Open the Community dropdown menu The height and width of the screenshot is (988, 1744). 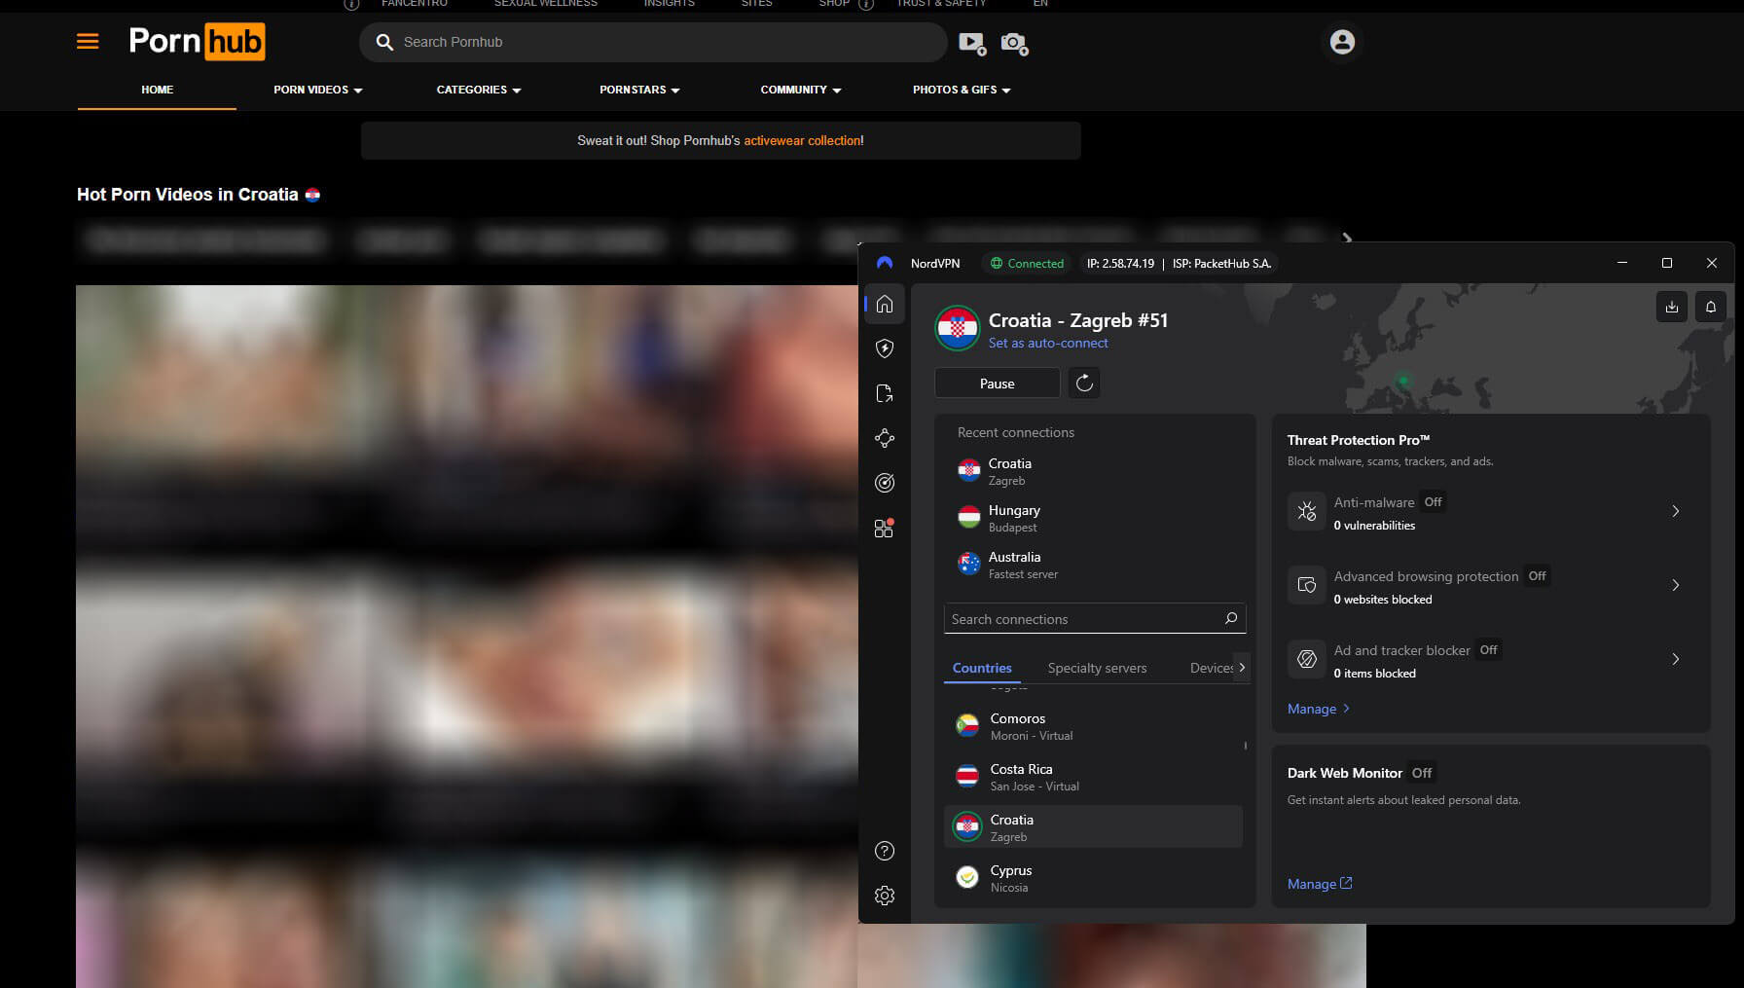800,90
